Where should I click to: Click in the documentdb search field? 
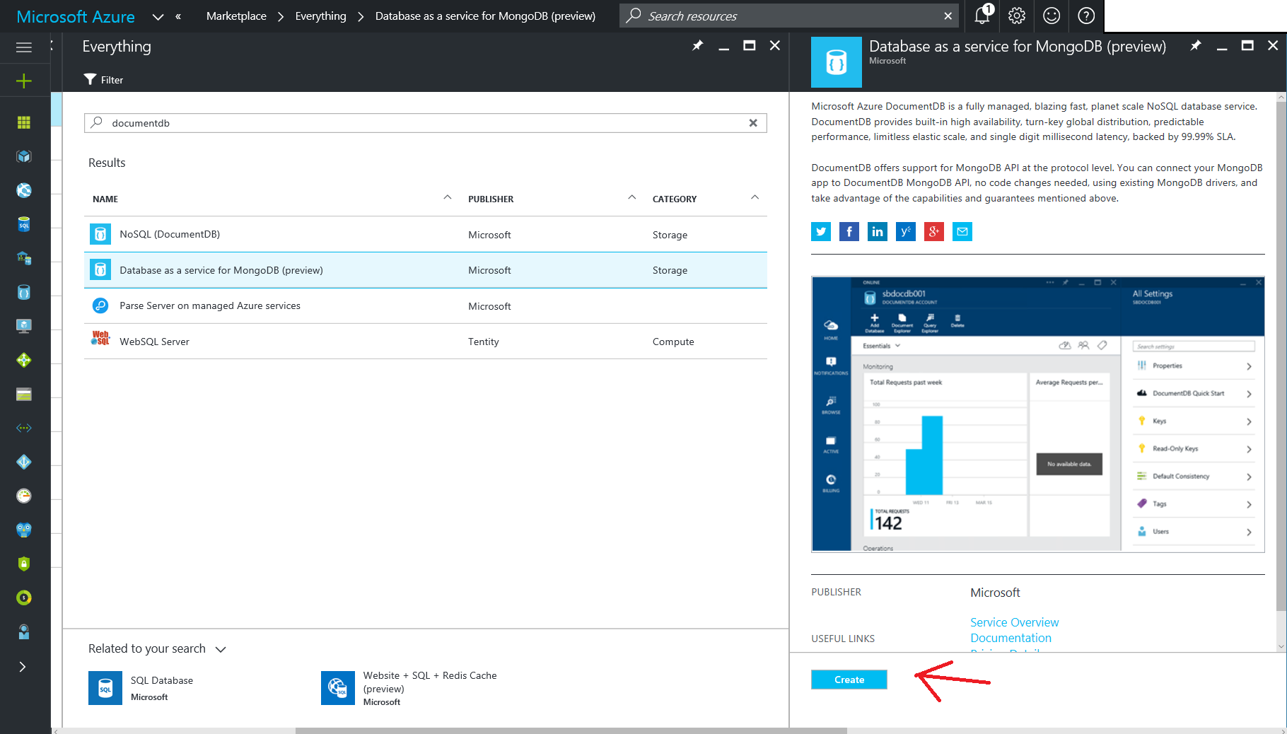coord(424,123)
